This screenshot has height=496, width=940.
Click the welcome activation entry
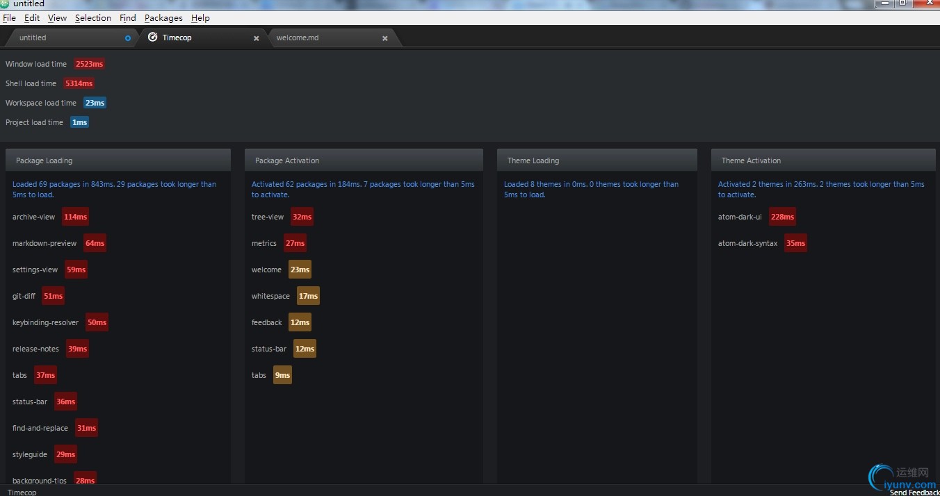pyautogui.click(x=281, y=270)
